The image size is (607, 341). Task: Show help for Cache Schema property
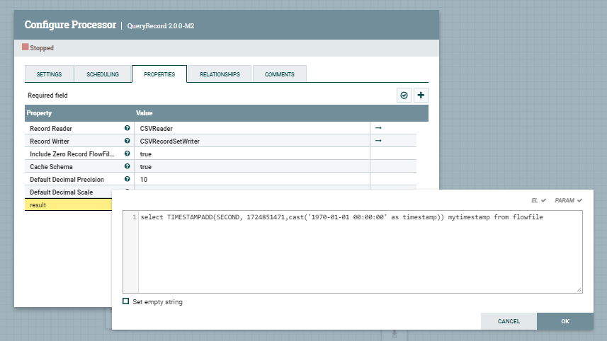coord(127,166)
